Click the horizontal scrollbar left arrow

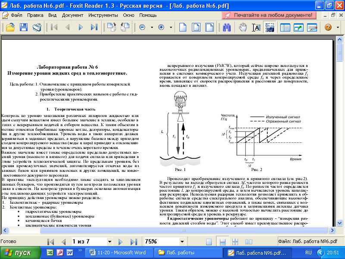tap(5, 231)
